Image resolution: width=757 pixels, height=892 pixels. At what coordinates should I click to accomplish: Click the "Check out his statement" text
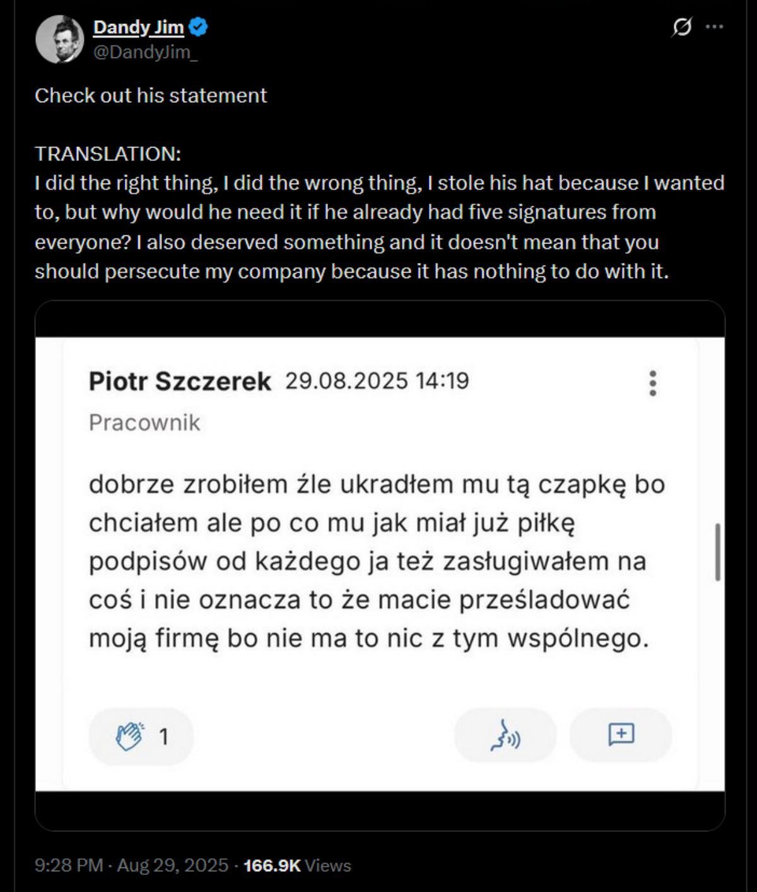(x=151, y=95)
